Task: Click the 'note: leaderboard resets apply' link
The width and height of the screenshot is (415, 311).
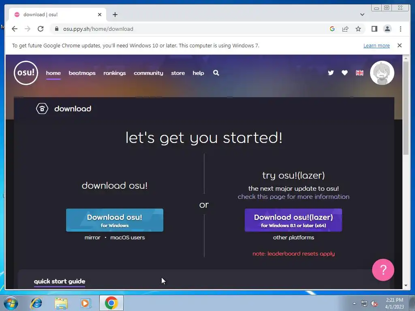Action: 293,253
